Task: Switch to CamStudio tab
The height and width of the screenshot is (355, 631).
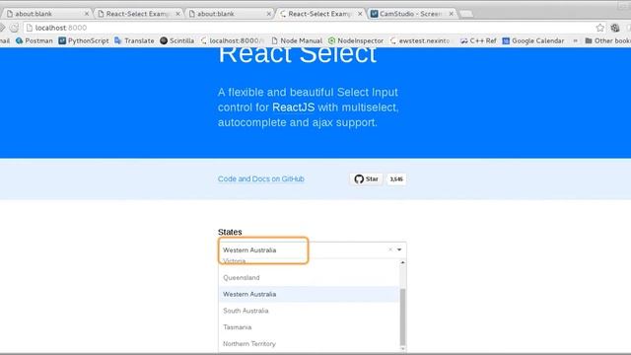Action: [411, 14]
